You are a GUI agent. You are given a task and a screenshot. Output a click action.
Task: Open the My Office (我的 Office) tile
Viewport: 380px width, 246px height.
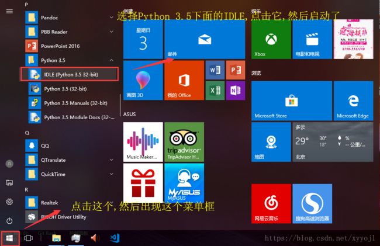184,81
